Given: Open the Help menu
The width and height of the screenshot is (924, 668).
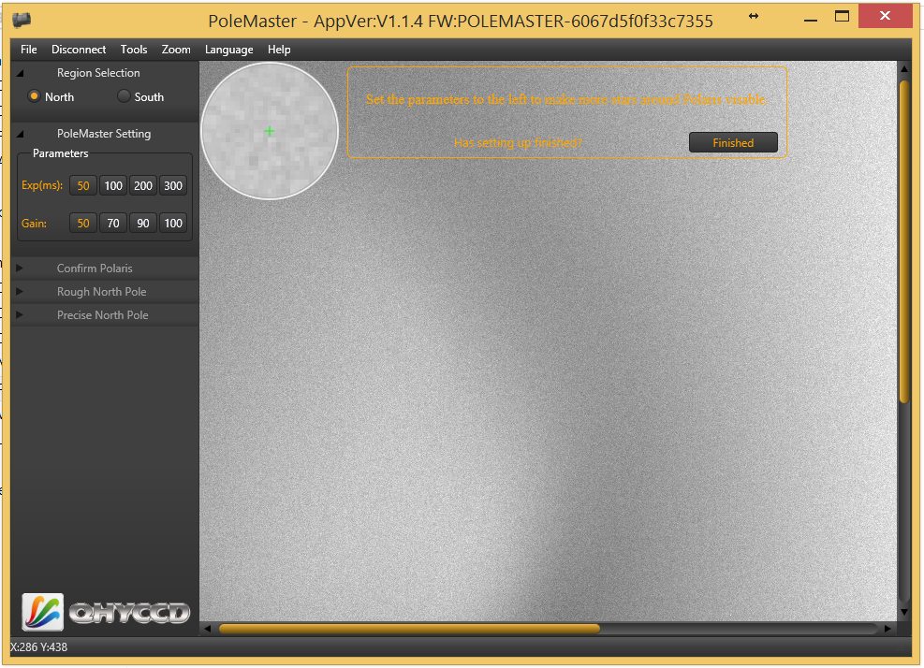Looking at the screenshot, I should click(x=279, y=50).
